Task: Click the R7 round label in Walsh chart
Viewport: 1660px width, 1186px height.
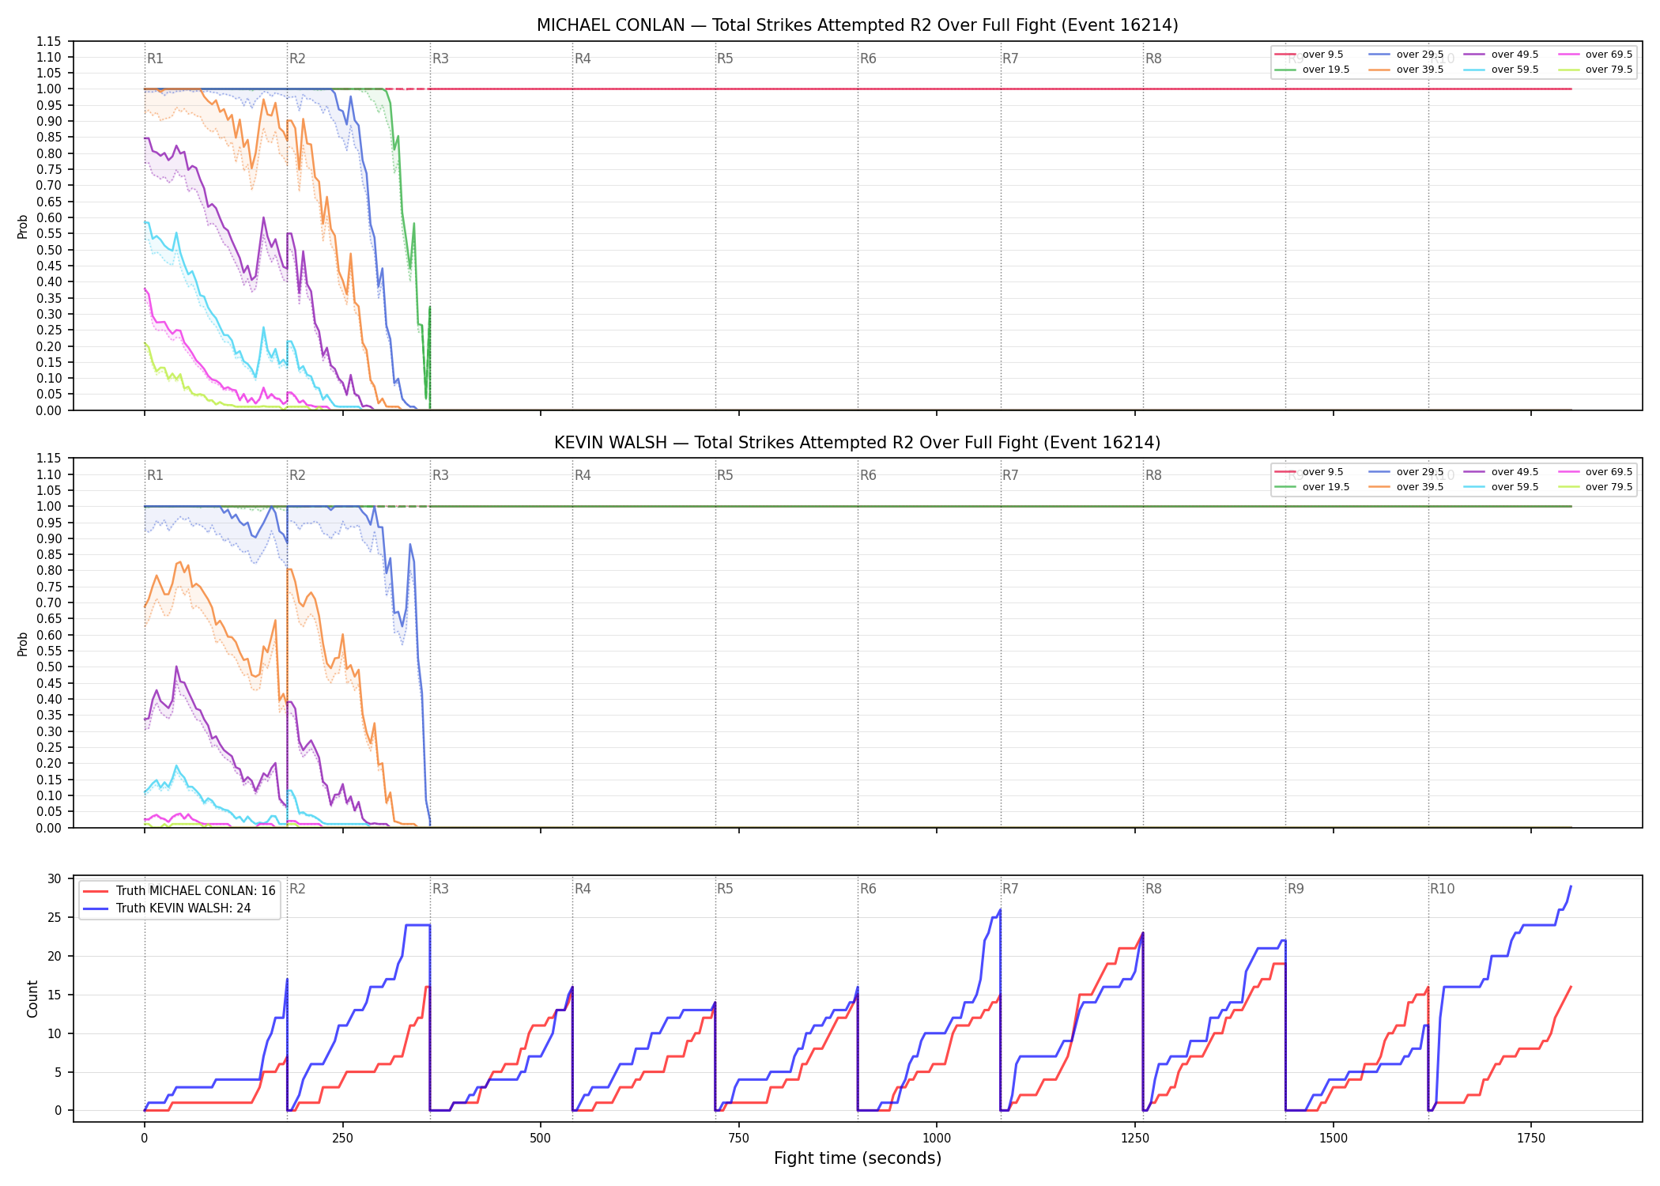Action: point(1010,475)
